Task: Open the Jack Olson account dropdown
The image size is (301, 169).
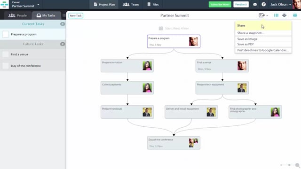Action: pos(280,4)
